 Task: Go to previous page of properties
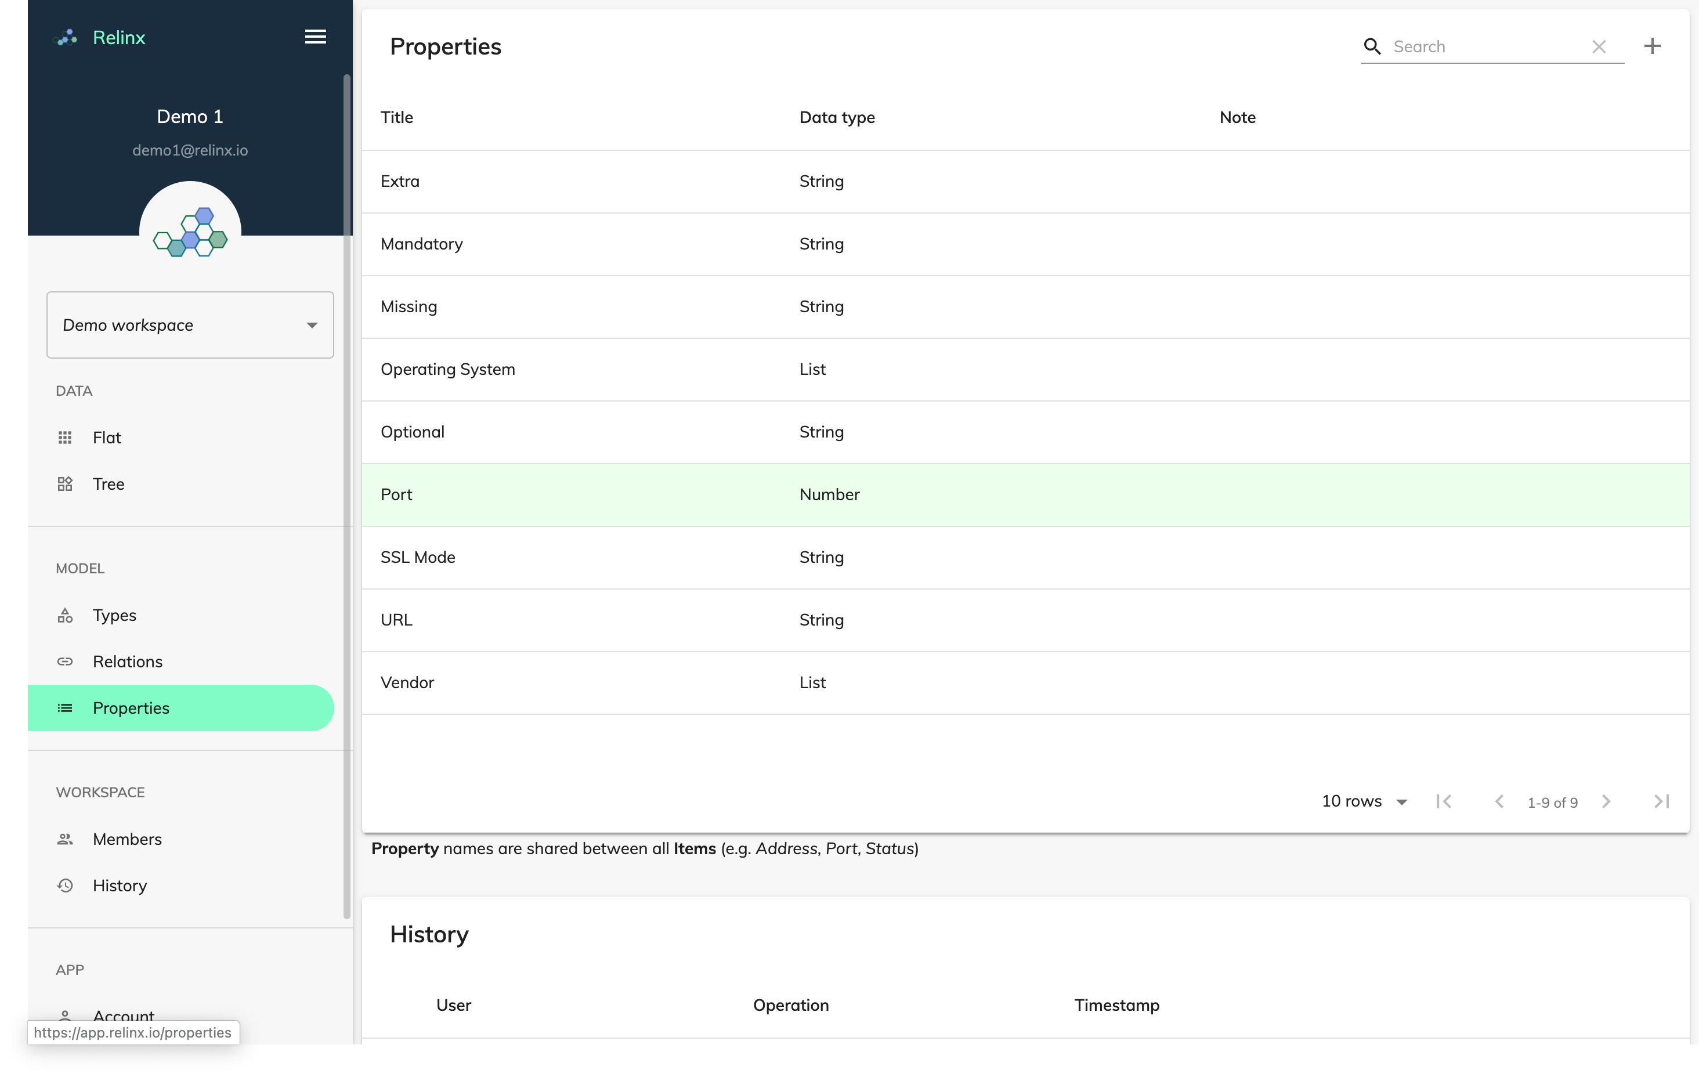[1499, 802]
